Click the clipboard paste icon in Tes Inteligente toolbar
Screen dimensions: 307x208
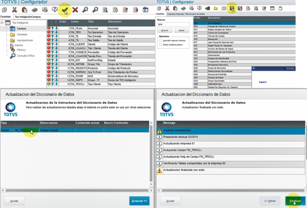point(24,9)
